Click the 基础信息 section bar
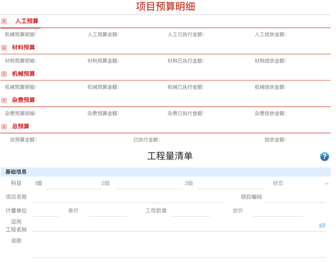 point(165,172)
